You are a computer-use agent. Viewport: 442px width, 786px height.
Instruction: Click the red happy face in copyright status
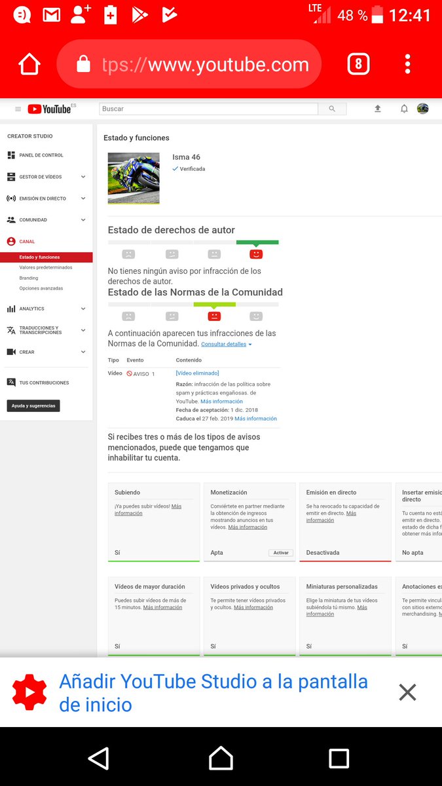tap(256, 254)
